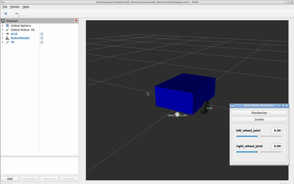Close the Displays panel with red X
This screenshot has width=294, height=184.
click(76, 21)
